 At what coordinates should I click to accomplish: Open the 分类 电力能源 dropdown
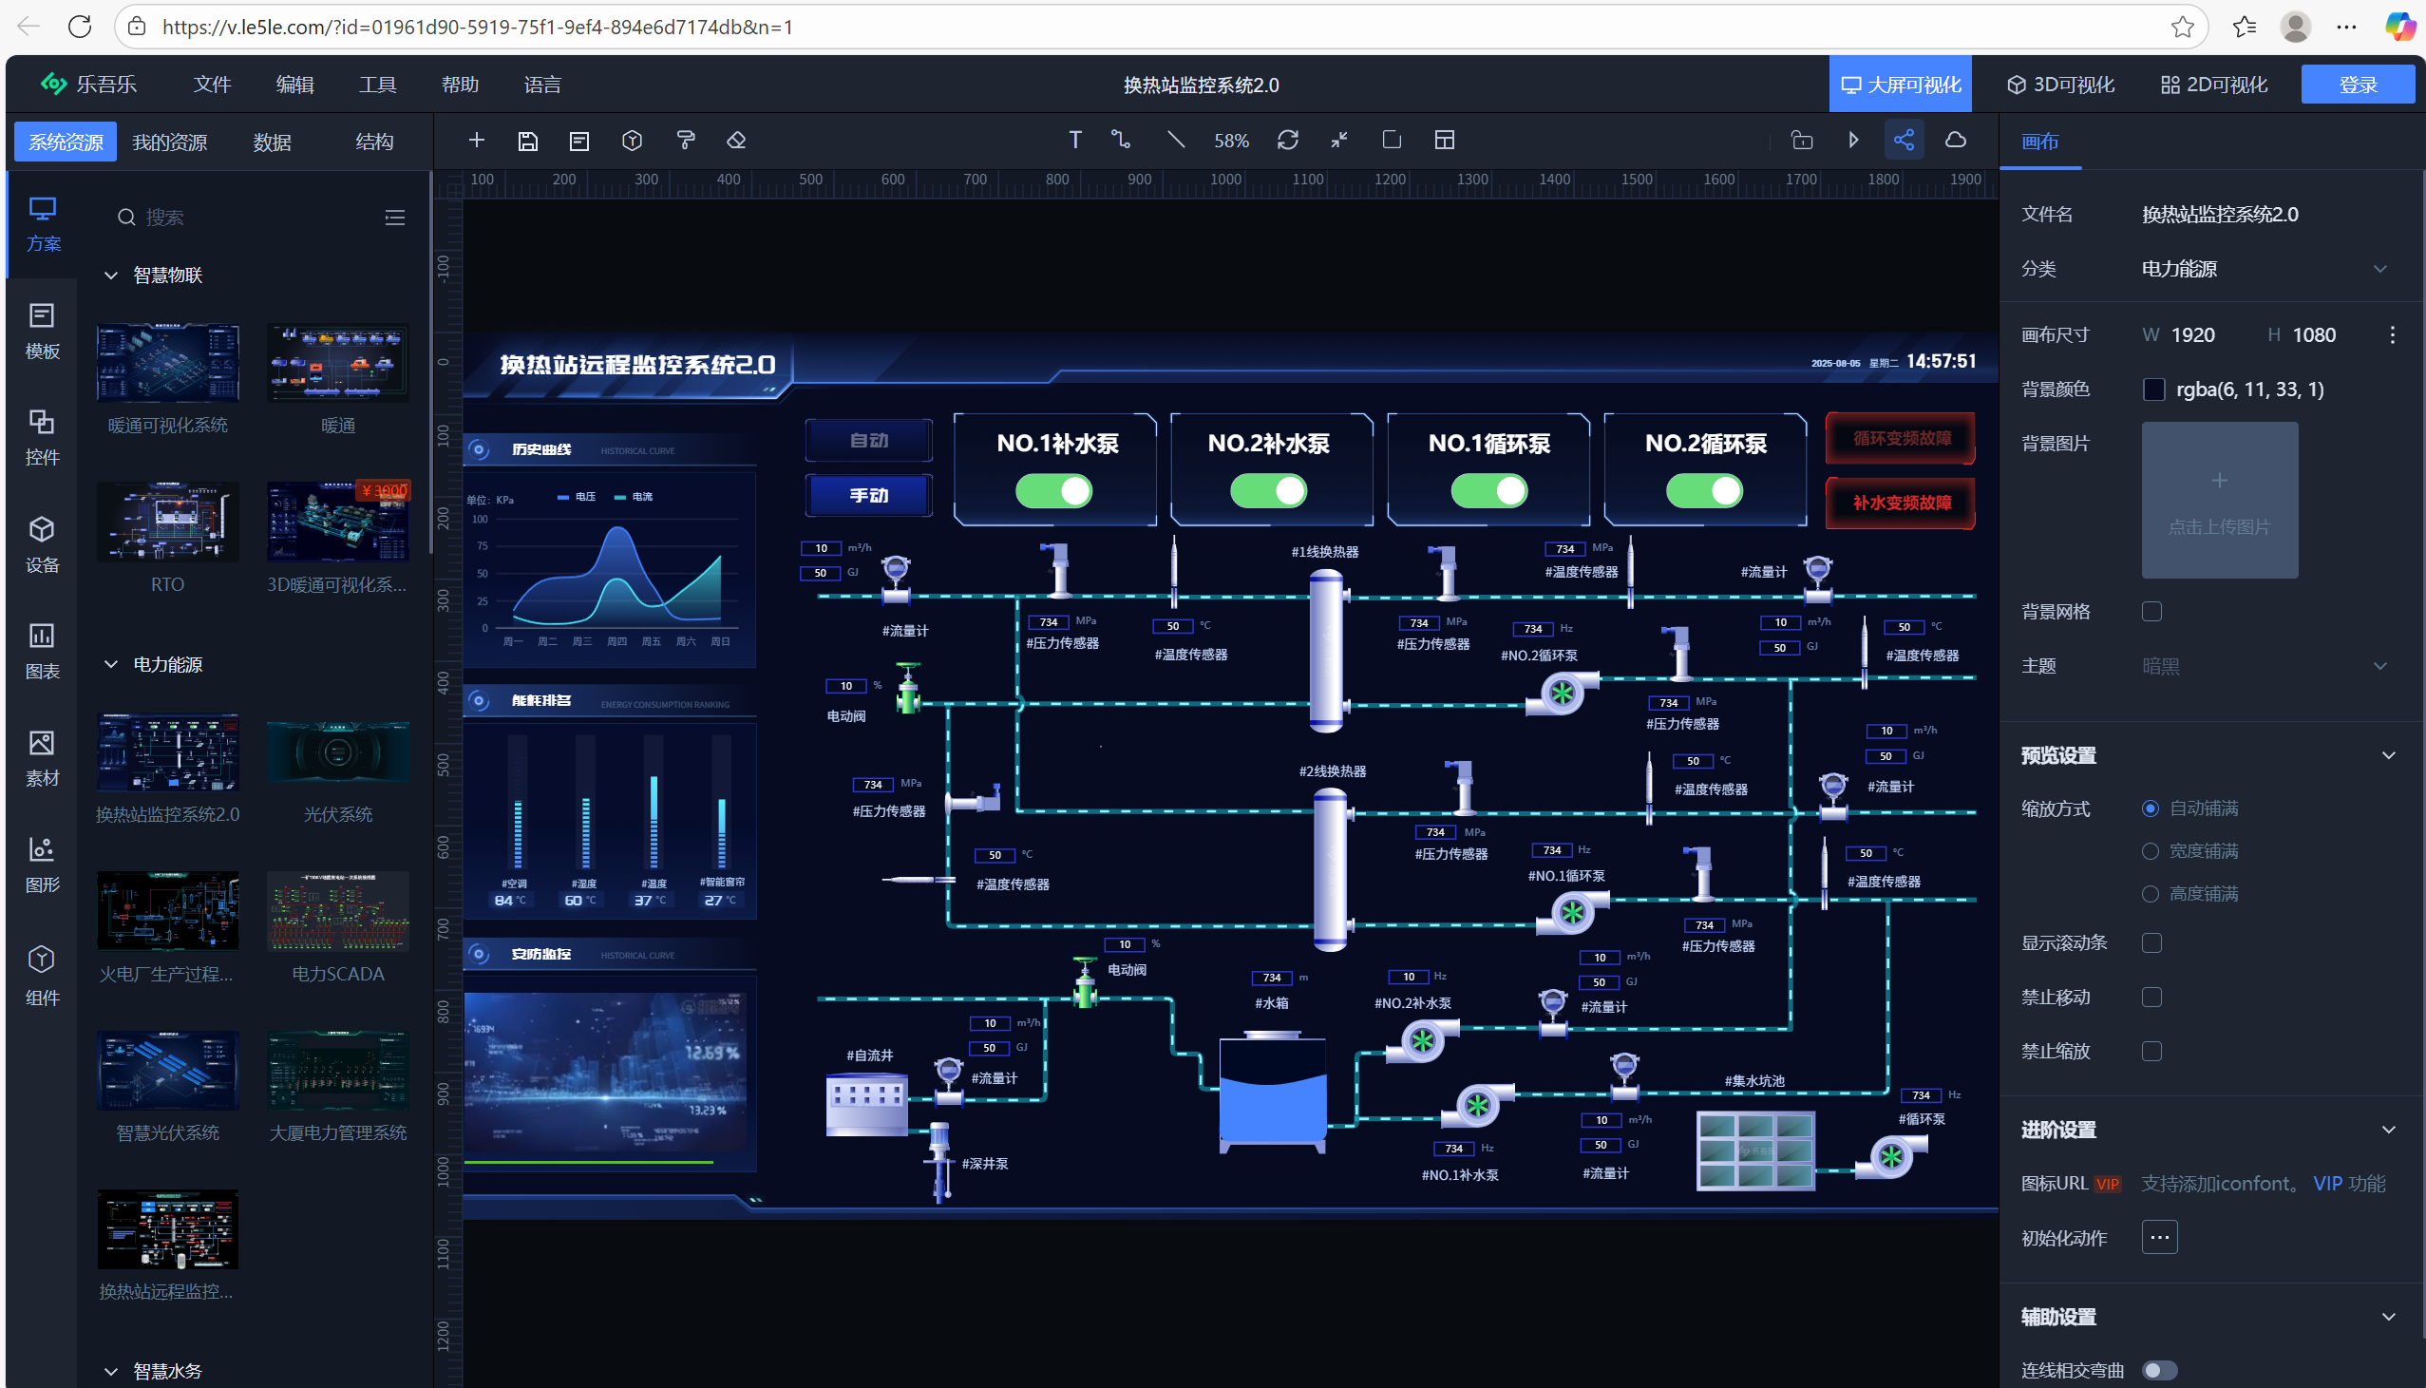click(x=2264, y=269)
